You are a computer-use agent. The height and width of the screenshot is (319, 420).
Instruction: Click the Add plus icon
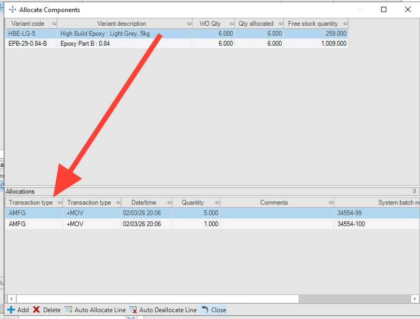click(x=11, y=310)
